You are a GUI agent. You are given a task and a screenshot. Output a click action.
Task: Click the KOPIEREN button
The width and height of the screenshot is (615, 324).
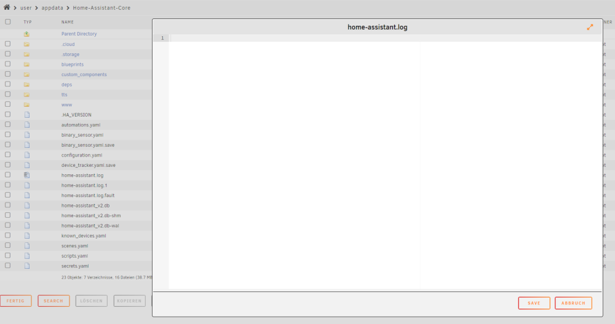[x=129, y=301]
